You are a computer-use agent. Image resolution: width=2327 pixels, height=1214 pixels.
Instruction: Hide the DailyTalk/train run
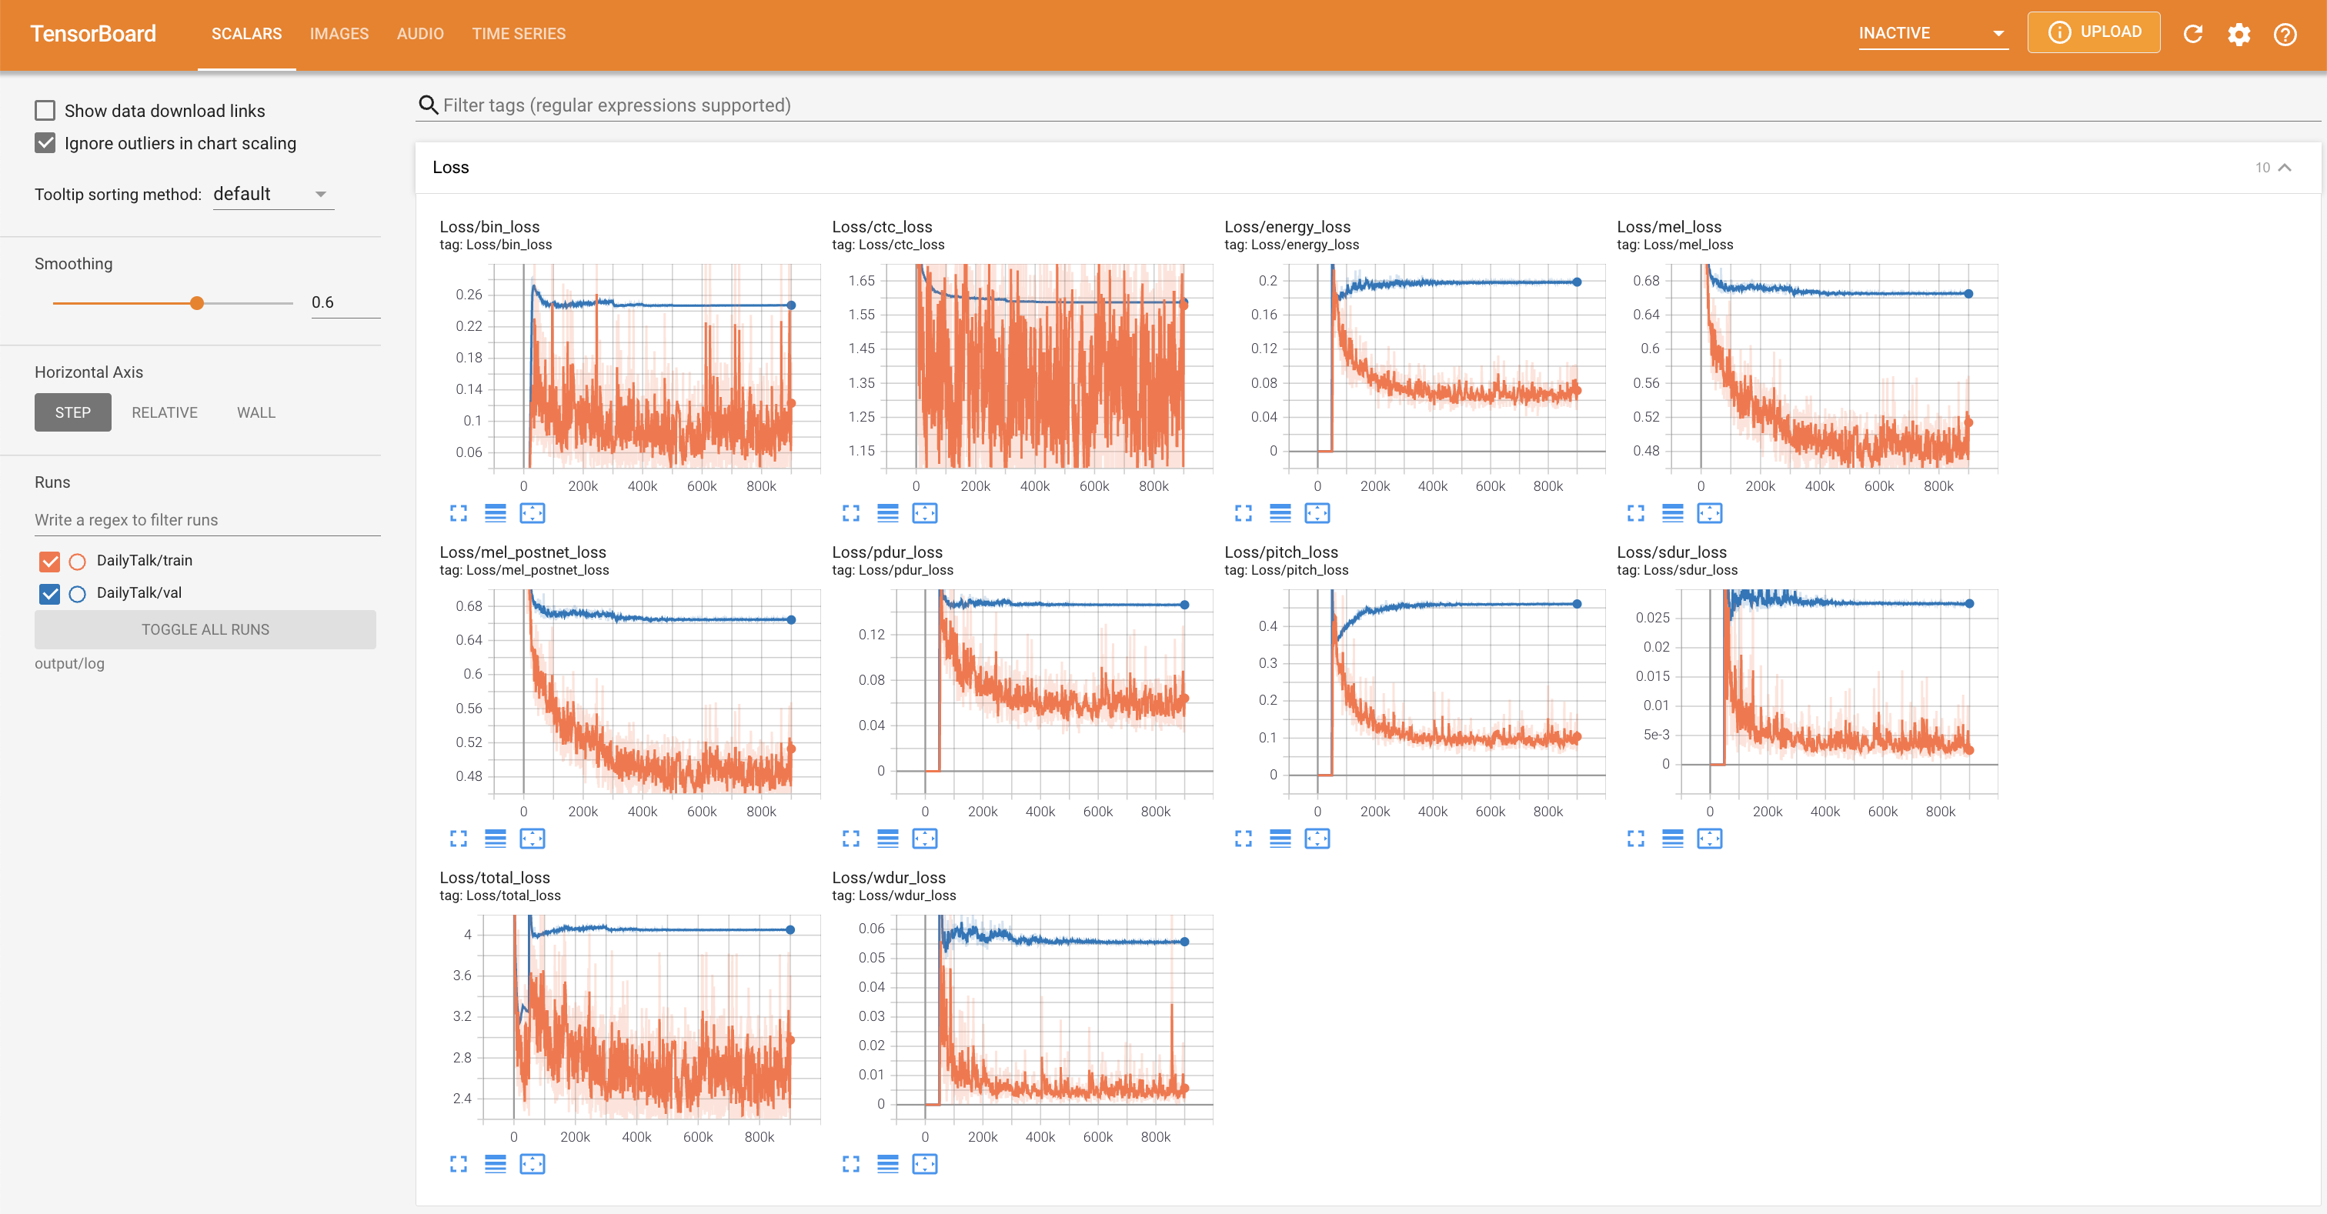point(50,561)
